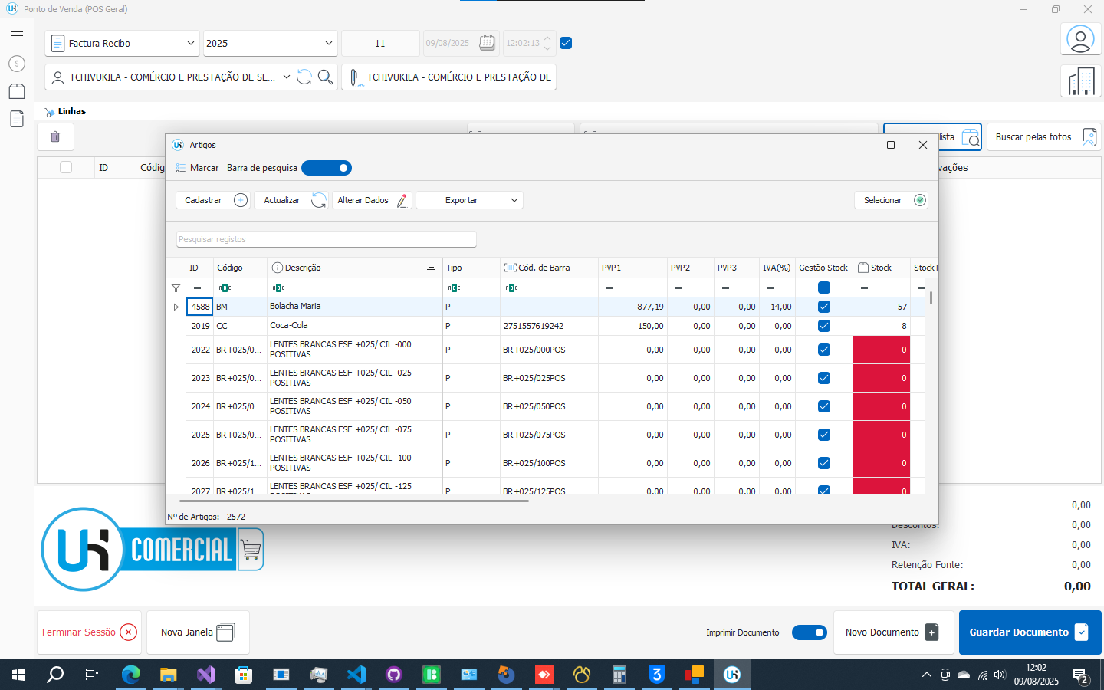Image resolution: width=1104 pixels, height=690 pixels.
Task: Open Código filter operator icon
Action: click(225, 287)
